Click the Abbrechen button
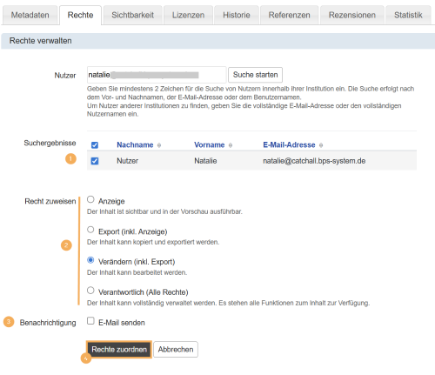Screen dimensions: 435x375 [176, 350]
